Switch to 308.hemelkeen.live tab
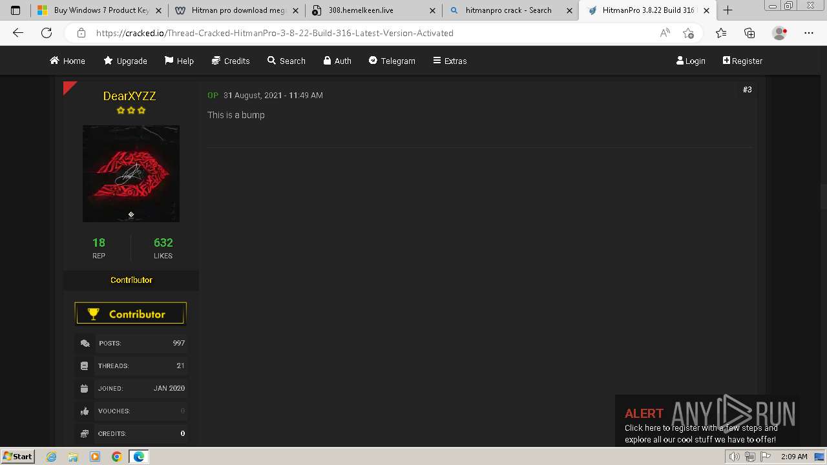This screenshot has height=465, width=827. pos(374,10)
